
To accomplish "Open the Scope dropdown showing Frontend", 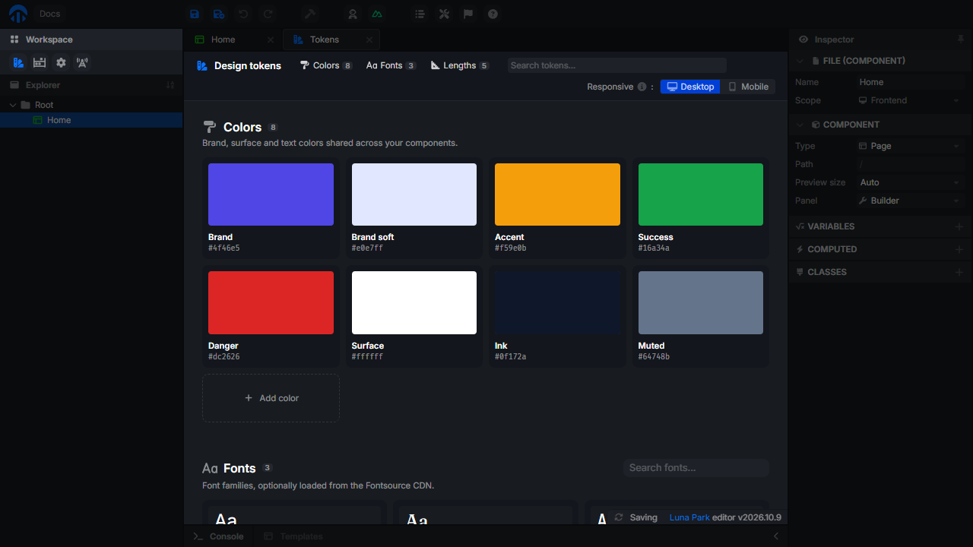I will [x=909, y=100].
